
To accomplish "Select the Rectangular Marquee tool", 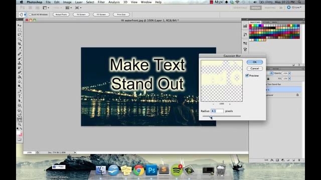I will pyautogui.click(x=20, y=30).
